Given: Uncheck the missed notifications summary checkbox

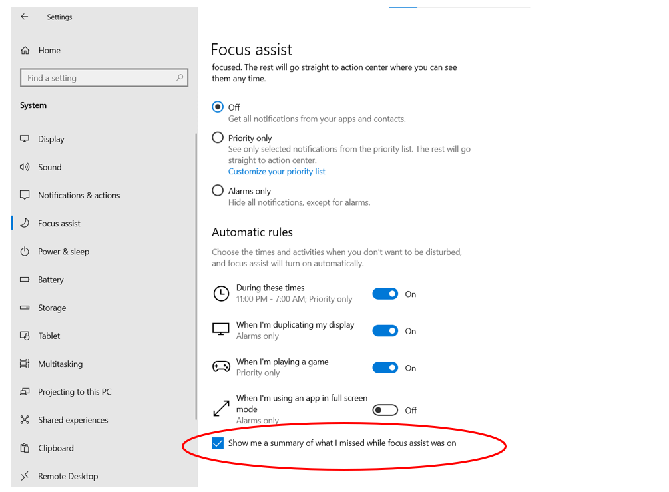Looking at the screenshot, I should pos(217,443).
